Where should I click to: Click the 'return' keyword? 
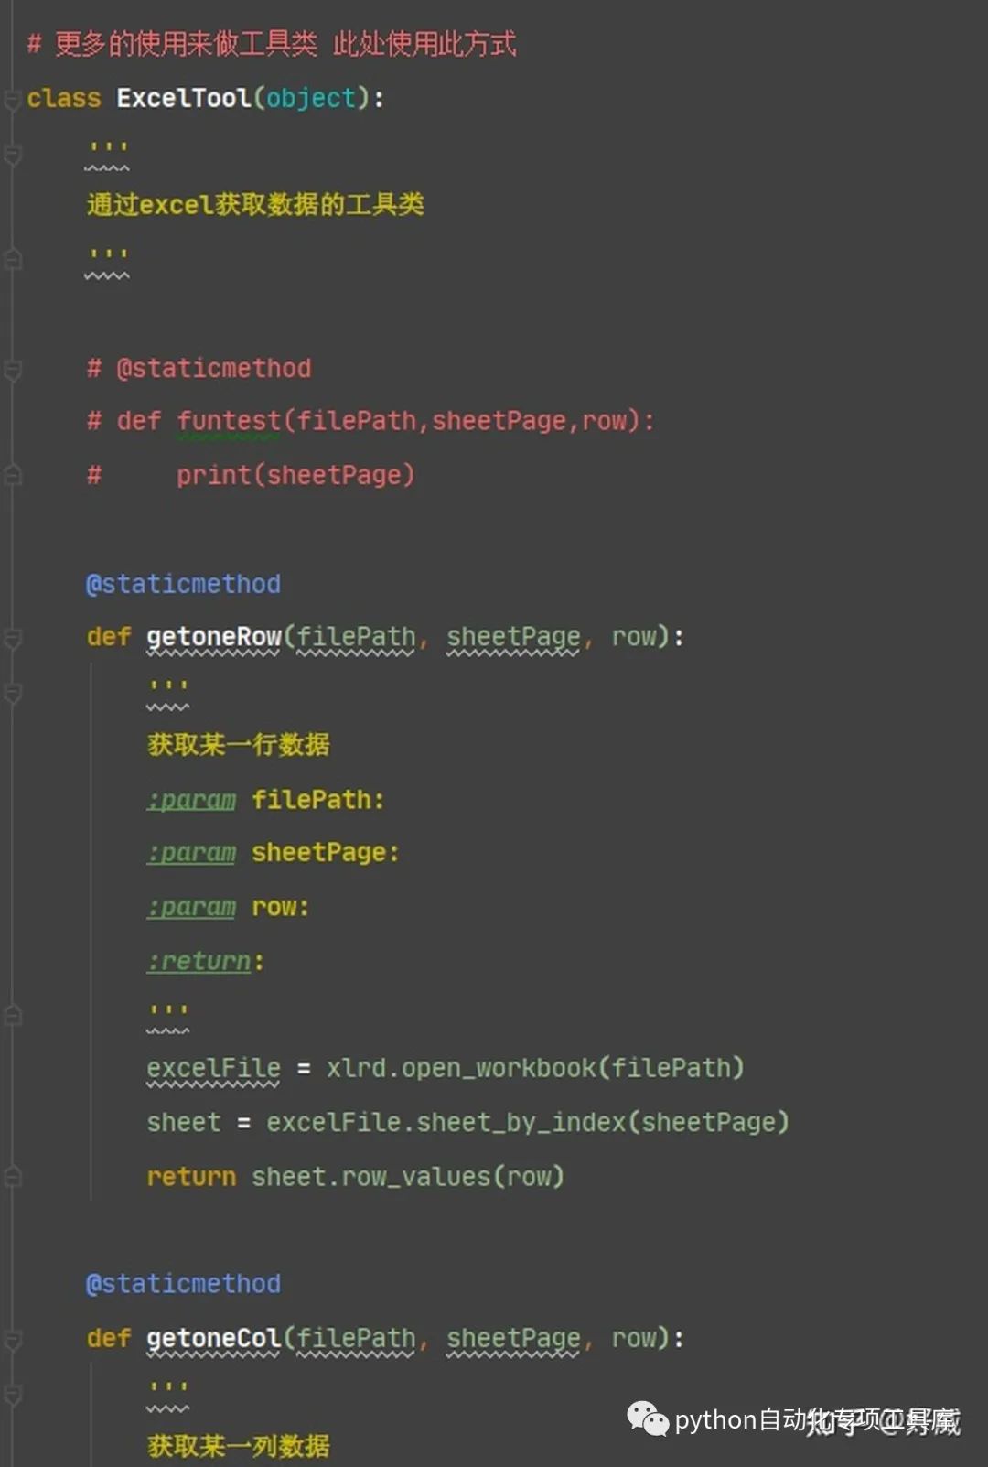pyautogui.click(x=191, y=1176)
